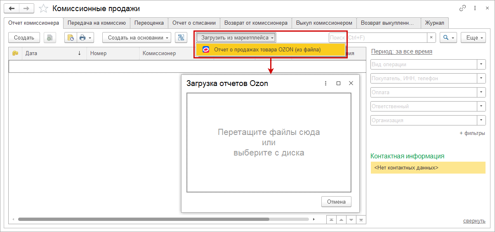495x232 pixels.
Task: Click the + фильтры link
Action: [x=472, y=133]
